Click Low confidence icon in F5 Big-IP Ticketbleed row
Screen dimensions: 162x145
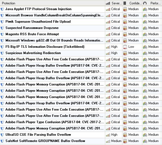[125, 47]
